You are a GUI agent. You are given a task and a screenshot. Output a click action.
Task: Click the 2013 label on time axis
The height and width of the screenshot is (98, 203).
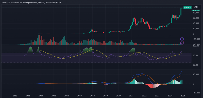pyautogui.click(x=28, y=95)
